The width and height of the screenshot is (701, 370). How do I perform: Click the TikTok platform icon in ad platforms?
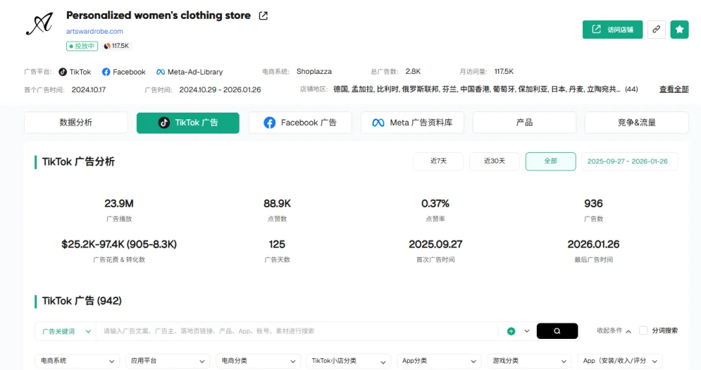tap(63, 72)
